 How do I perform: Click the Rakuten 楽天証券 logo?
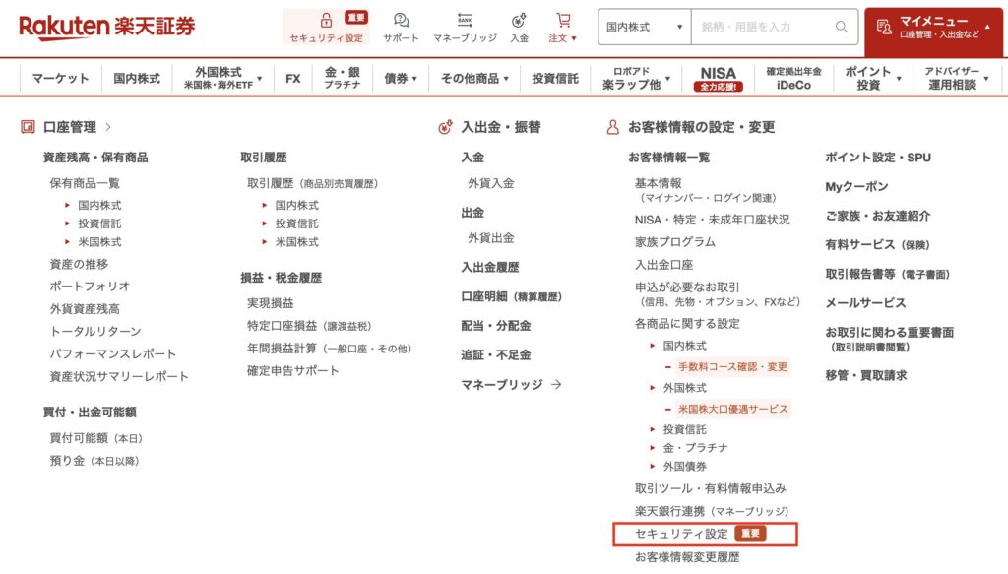coord(106,27)
